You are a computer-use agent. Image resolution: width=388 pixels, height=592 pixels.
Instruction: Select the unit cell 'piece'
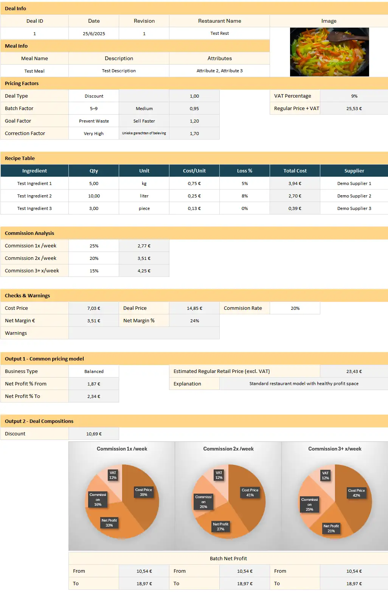tap(144, 208)
